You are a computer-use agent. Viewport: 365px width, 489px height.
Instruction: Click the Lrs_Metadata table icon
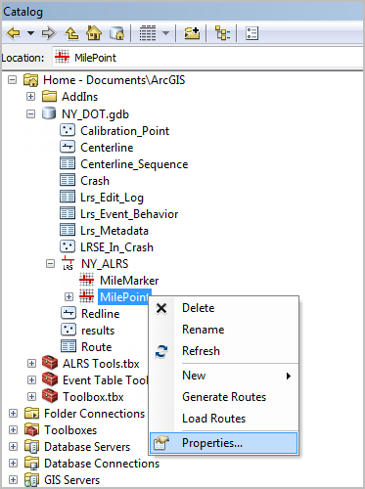68,230
